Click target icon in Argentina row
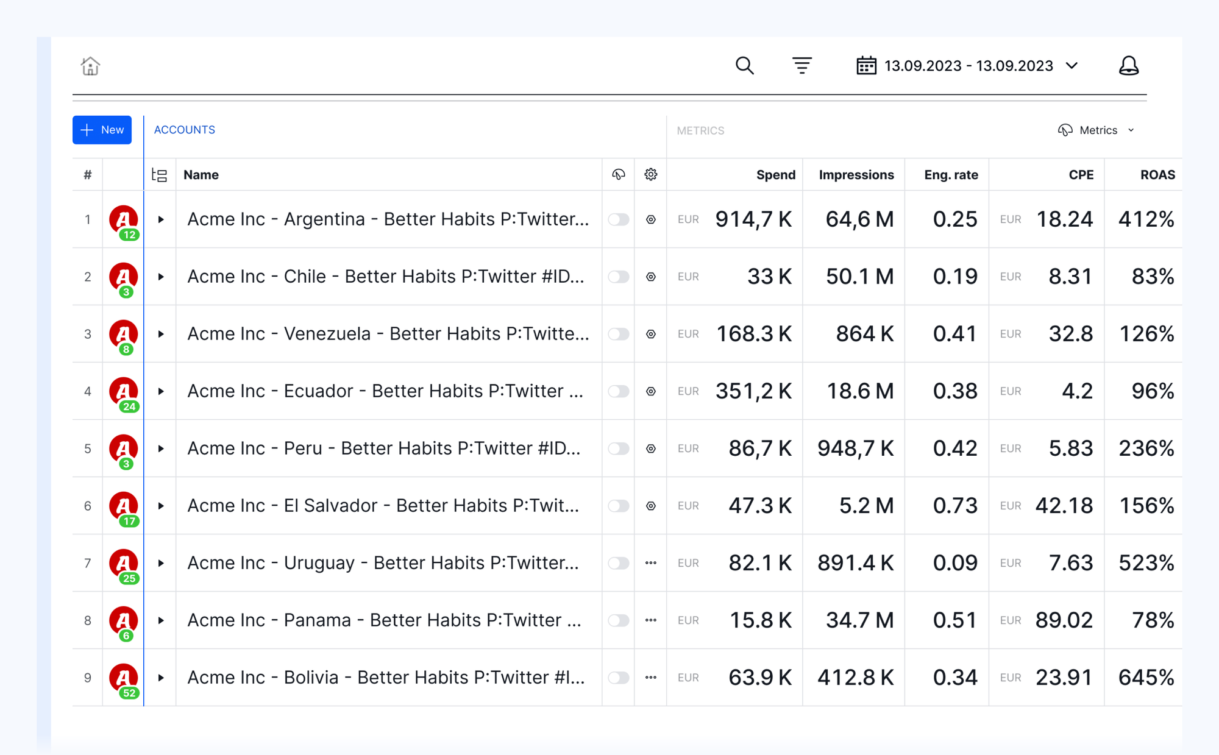 [650, 219]
